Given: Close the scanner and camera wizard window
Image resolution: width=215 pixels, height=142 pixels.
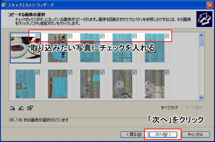Looking at the screenshot, I should [210, 5].
